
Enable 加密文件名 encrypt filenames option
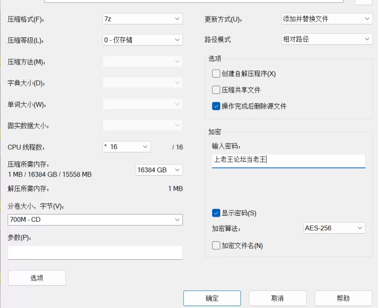click(216, 246)
